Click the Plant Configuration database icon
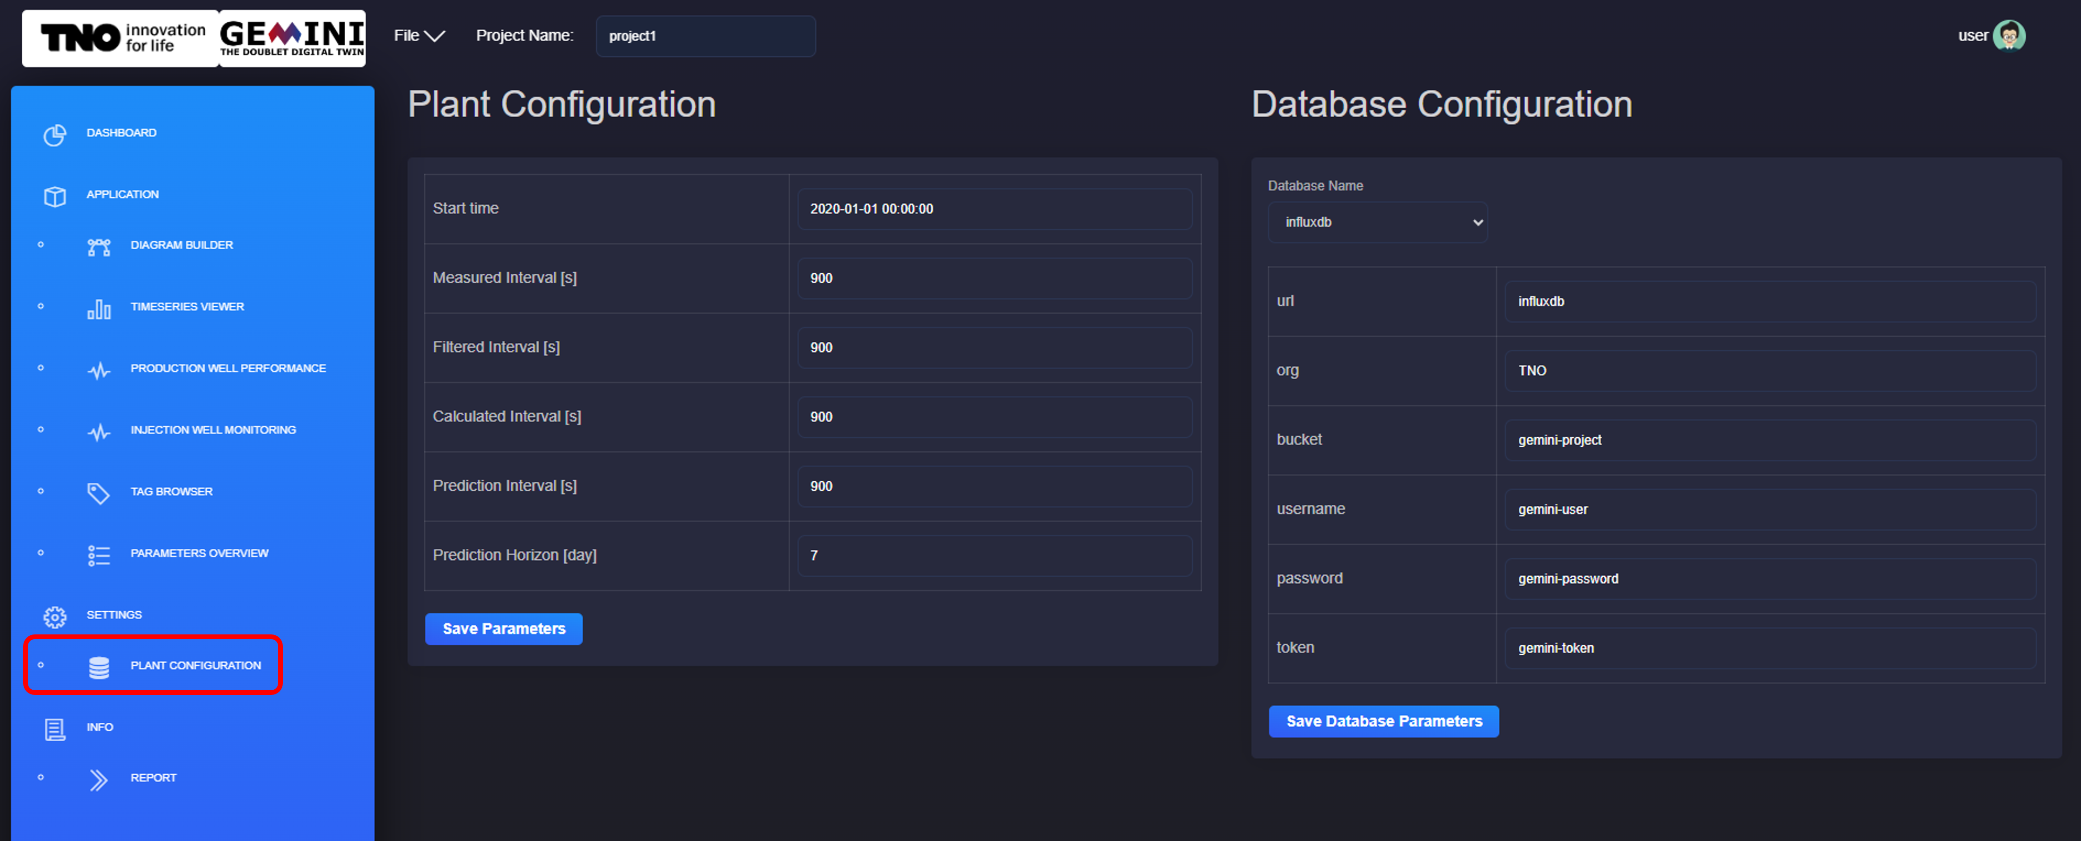This screenshot has width=2081, height=841. click(98, 667)
